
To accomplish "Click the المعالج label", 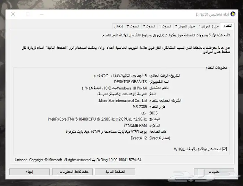I will 154,119.
